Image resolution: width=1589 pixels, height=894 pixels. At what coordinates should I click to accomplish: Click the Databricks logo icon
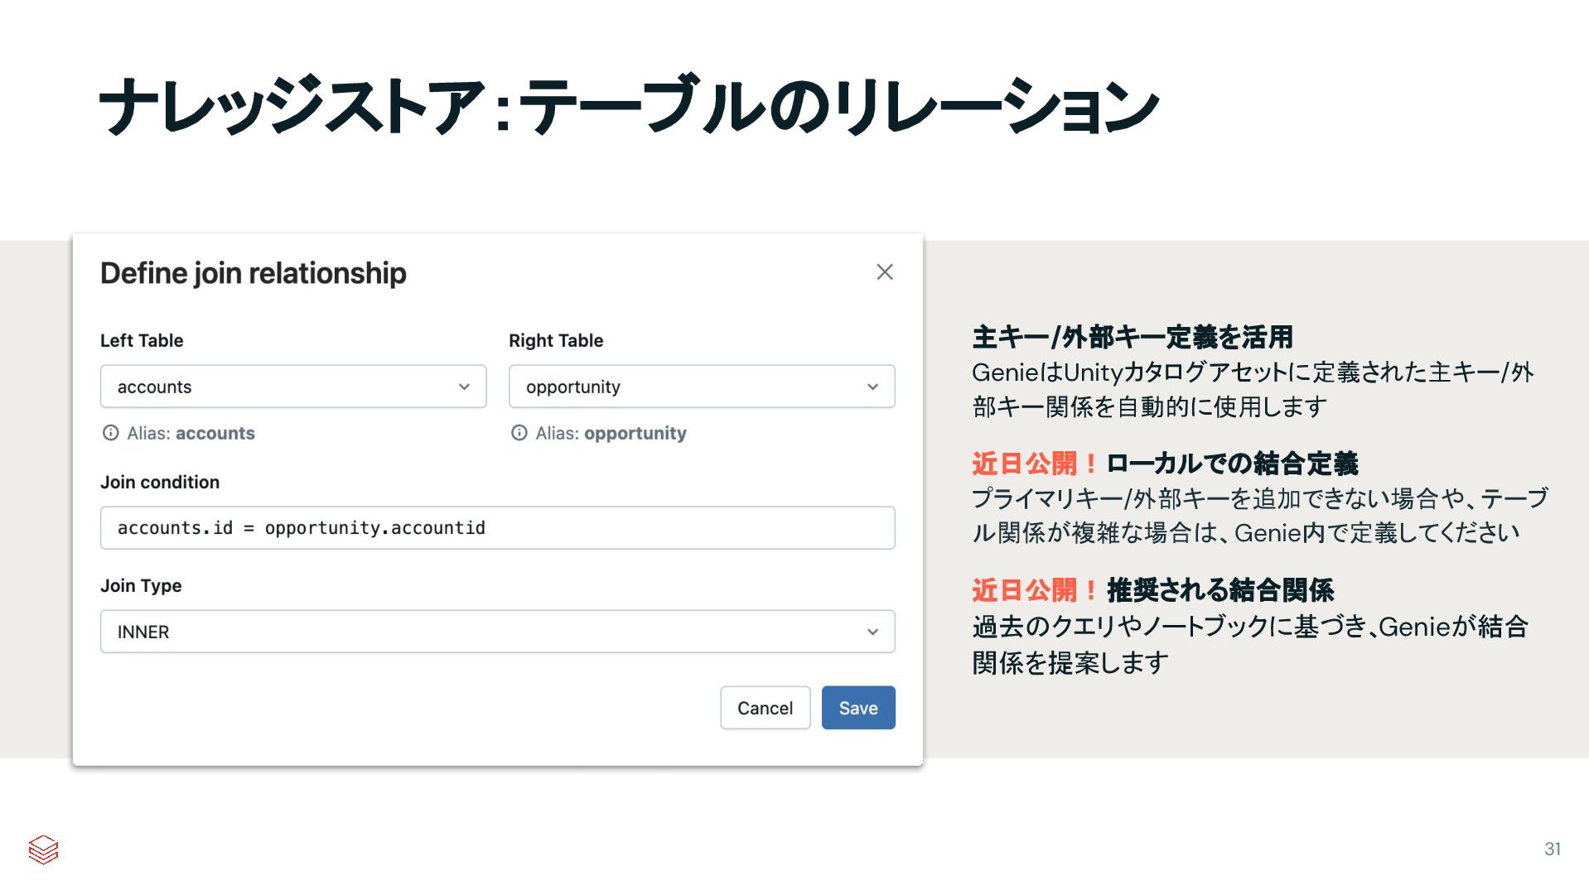[x=43, y=849]
